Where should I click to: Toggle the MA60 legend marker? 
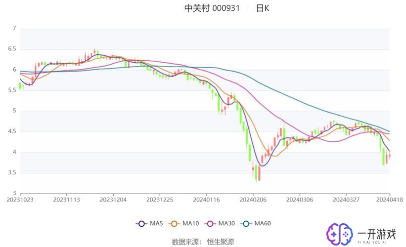tap(246, 224)
